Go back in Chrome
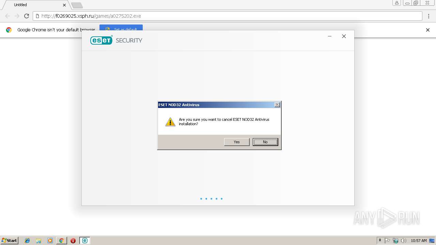Screen dimensions: 436x245 [x=7, y=16]
